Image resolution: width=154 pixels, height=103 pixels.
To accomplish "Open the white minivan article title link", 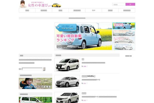I will click(x=83, y=59).
